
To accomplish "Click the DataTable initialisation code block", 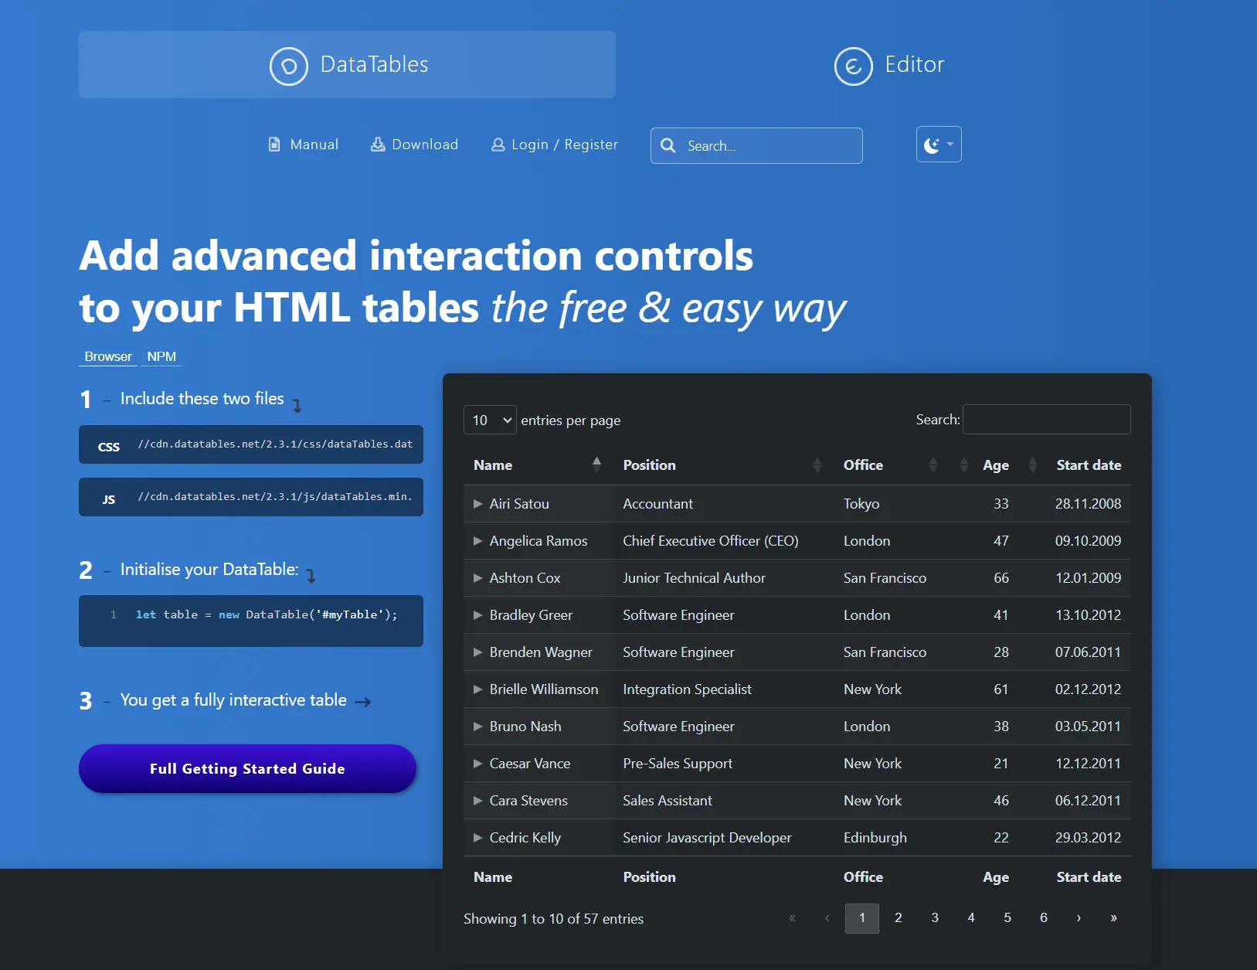I will point(251,621).
